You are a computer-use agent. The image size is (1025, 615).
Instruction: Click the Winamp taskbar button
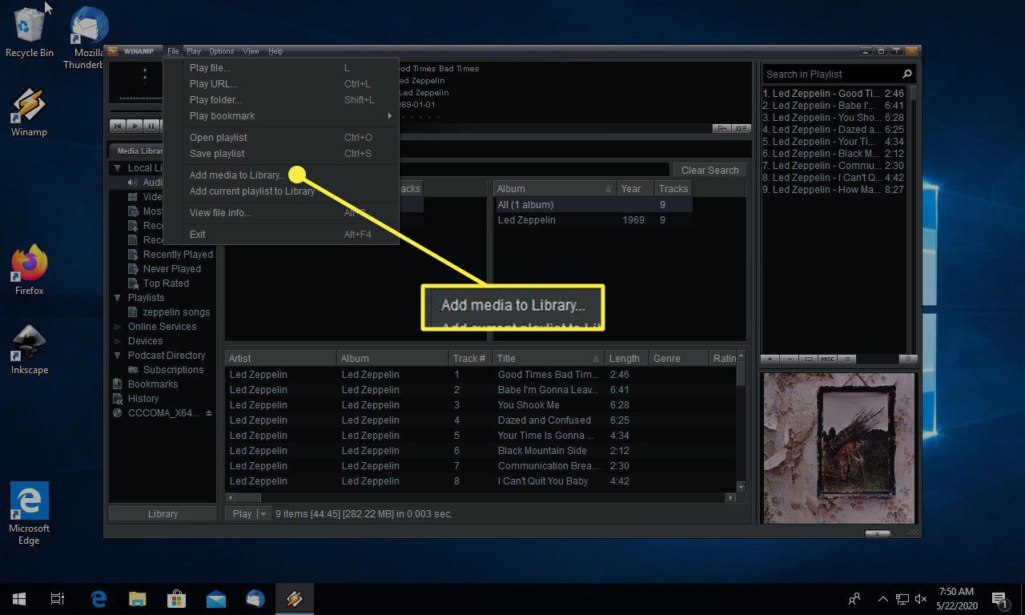(x=294, y=598)
